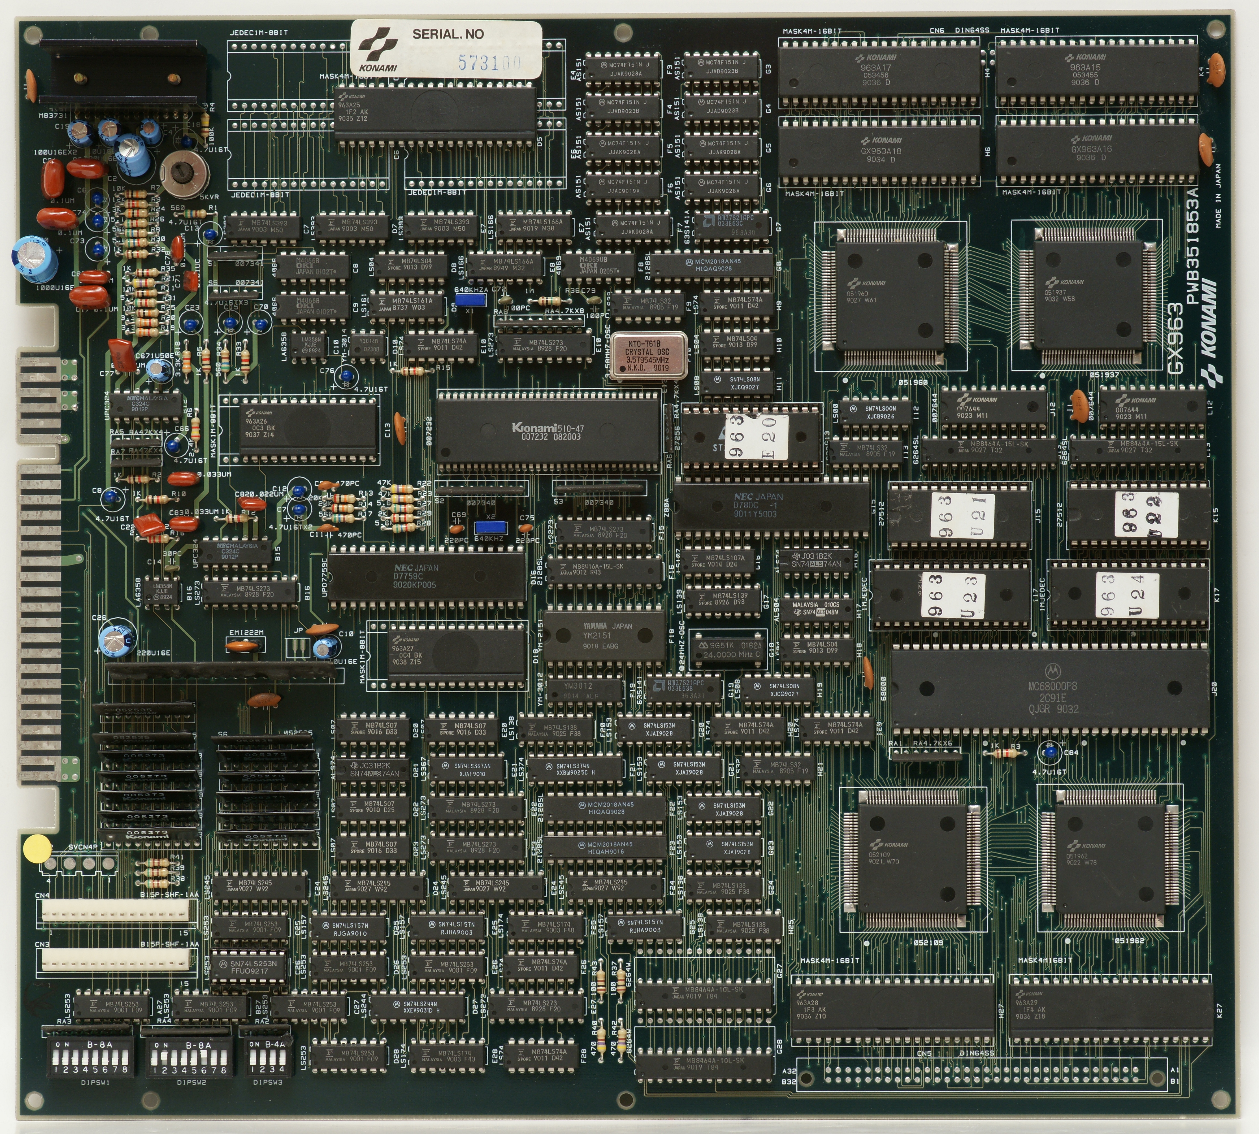Click the Konami 007644 chip at J12
This screenshot has width=1259, height=1134.
point(994,408)
